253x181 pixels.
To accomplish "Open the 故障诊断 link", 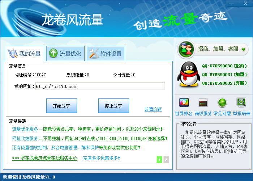I will pyautogui.click(x=153, y=109).
